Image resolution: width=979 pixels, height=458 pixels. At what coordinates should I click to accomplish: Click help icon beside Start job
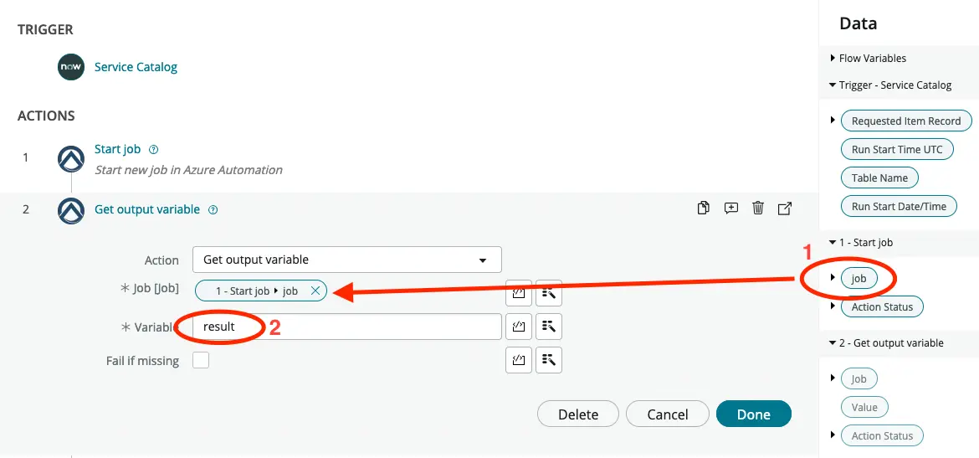(x=153, y=150)
